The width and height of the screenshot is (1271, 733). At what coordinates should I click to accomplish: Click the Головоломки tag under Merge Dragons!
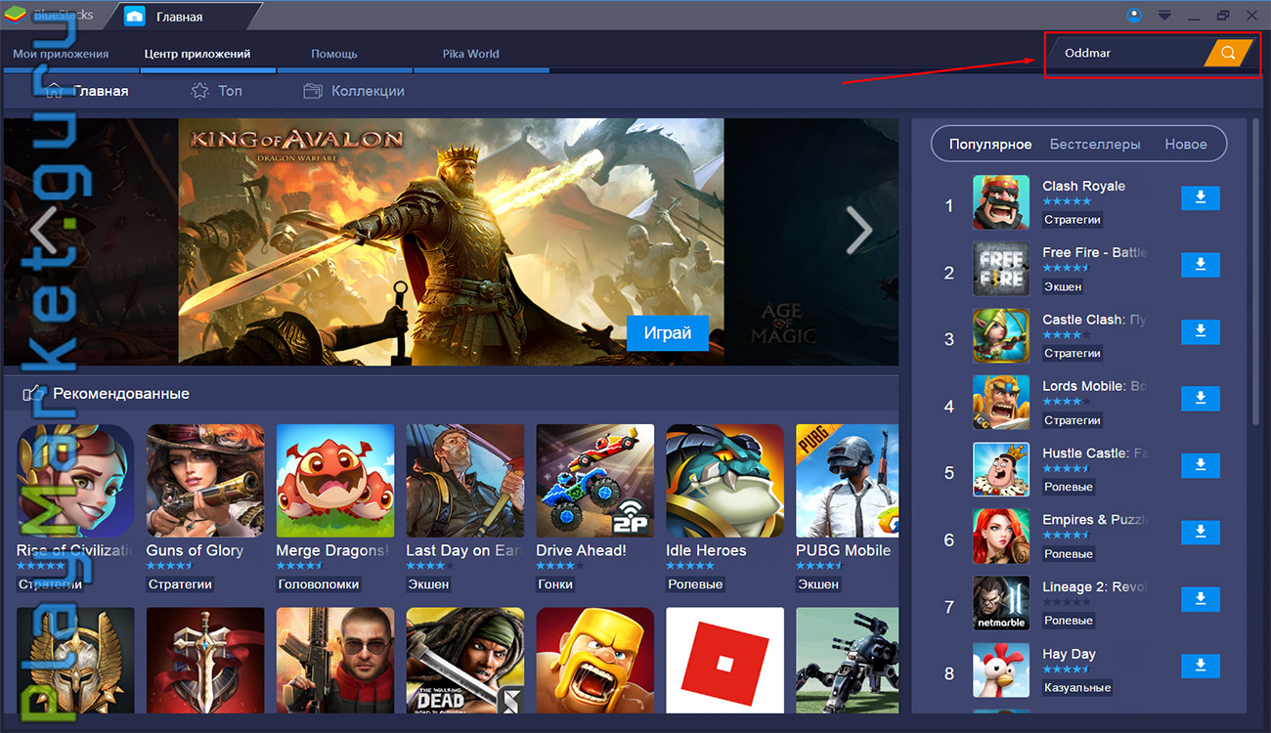319,584
